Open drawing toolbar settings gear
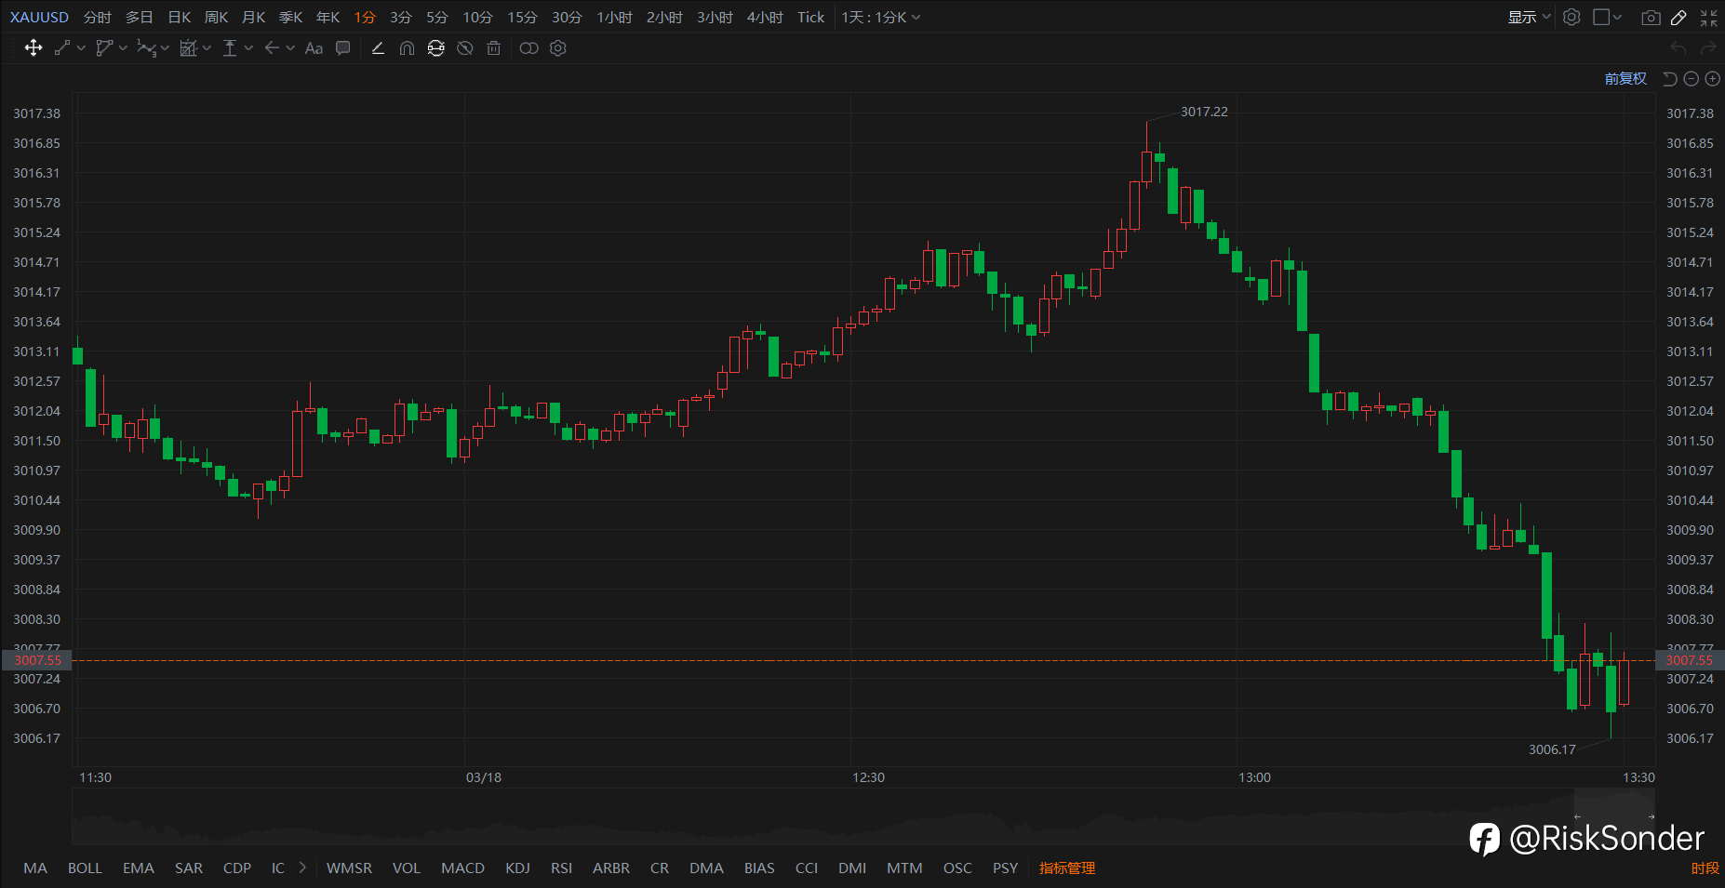 (558, 48)
